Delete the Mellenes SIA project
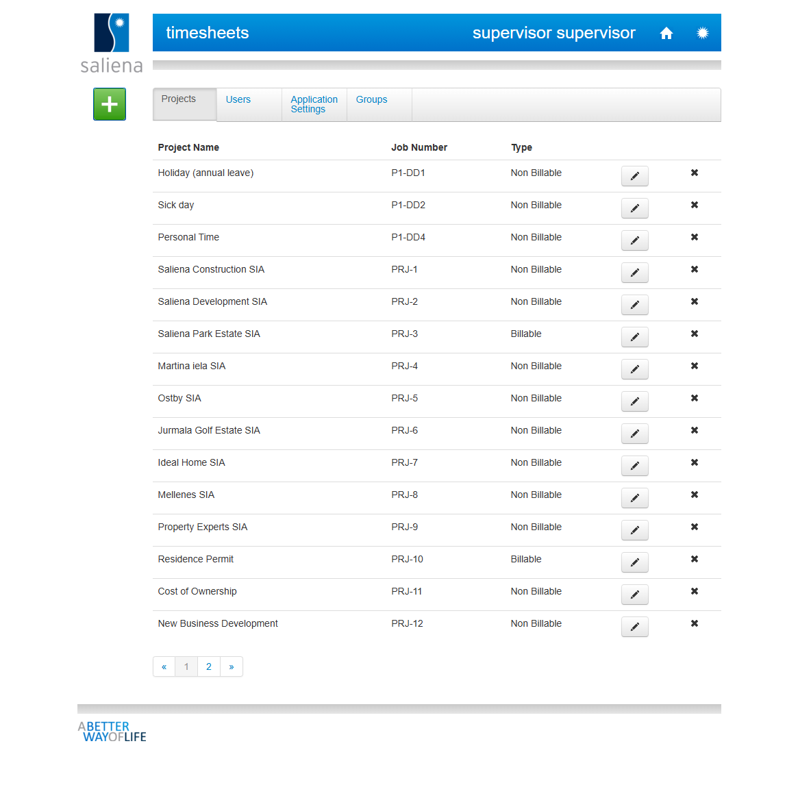Viewport: 798px width, 798px height. 694,494
